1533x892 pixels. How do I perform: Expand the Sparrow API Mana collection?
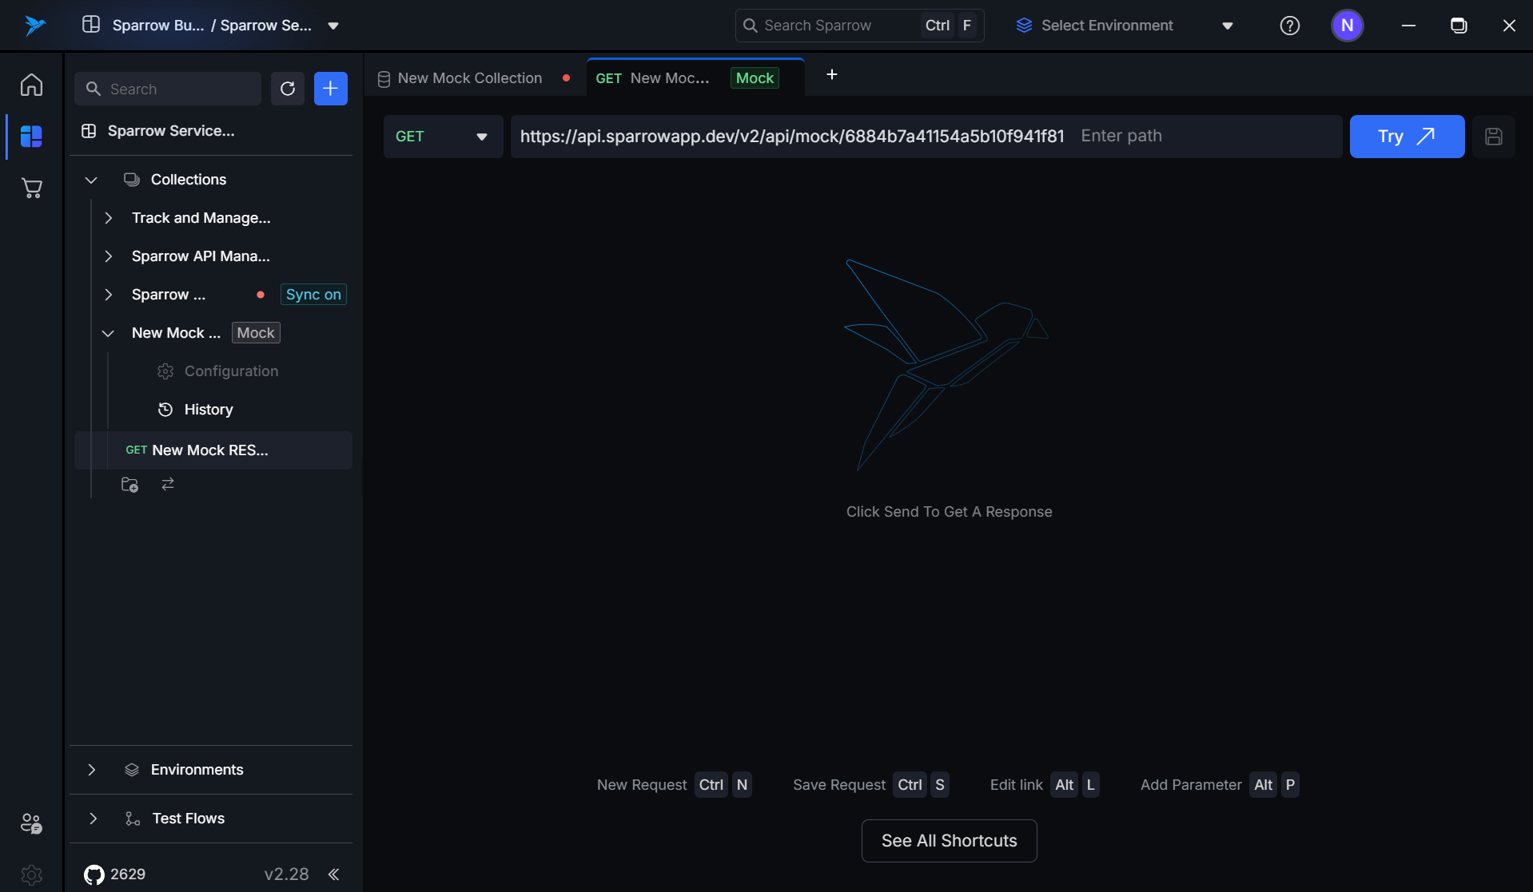click(x=109, y=256)
